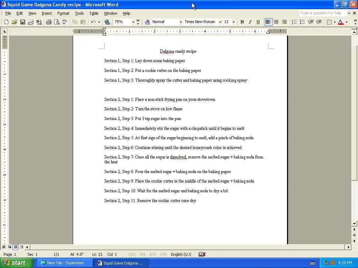
Task: Apply bulleted list formatting
Action: [x=302, y=22]
